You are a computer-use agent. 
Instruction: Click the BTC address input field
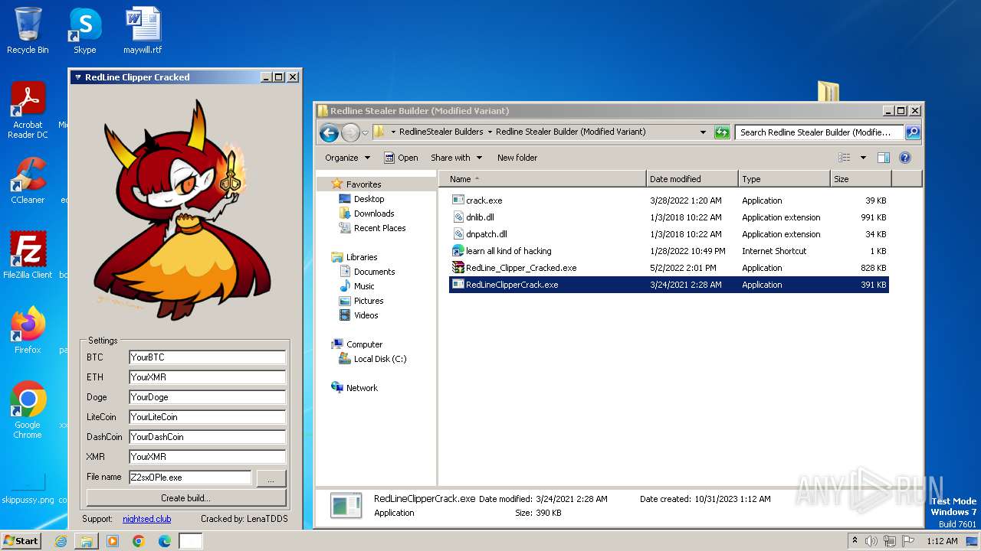click(207, 357)
